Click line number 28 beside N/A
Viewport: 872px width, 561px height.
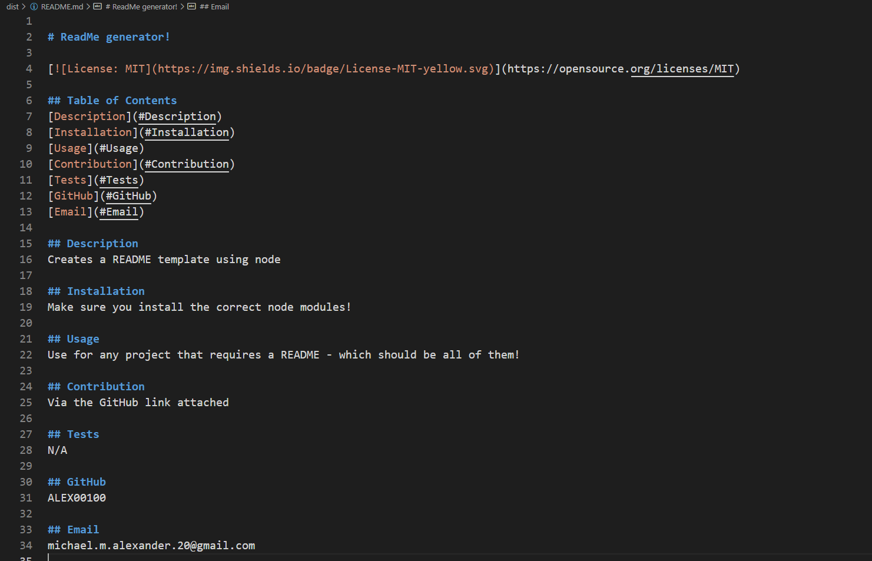26,450
